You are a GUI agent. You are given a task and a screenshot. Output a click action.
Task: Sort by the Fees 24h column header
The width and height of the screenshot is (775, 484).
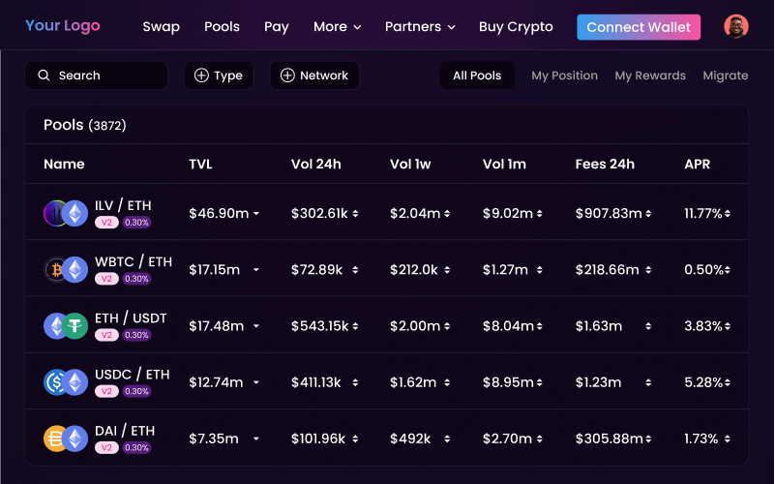[x=605, y=165]
